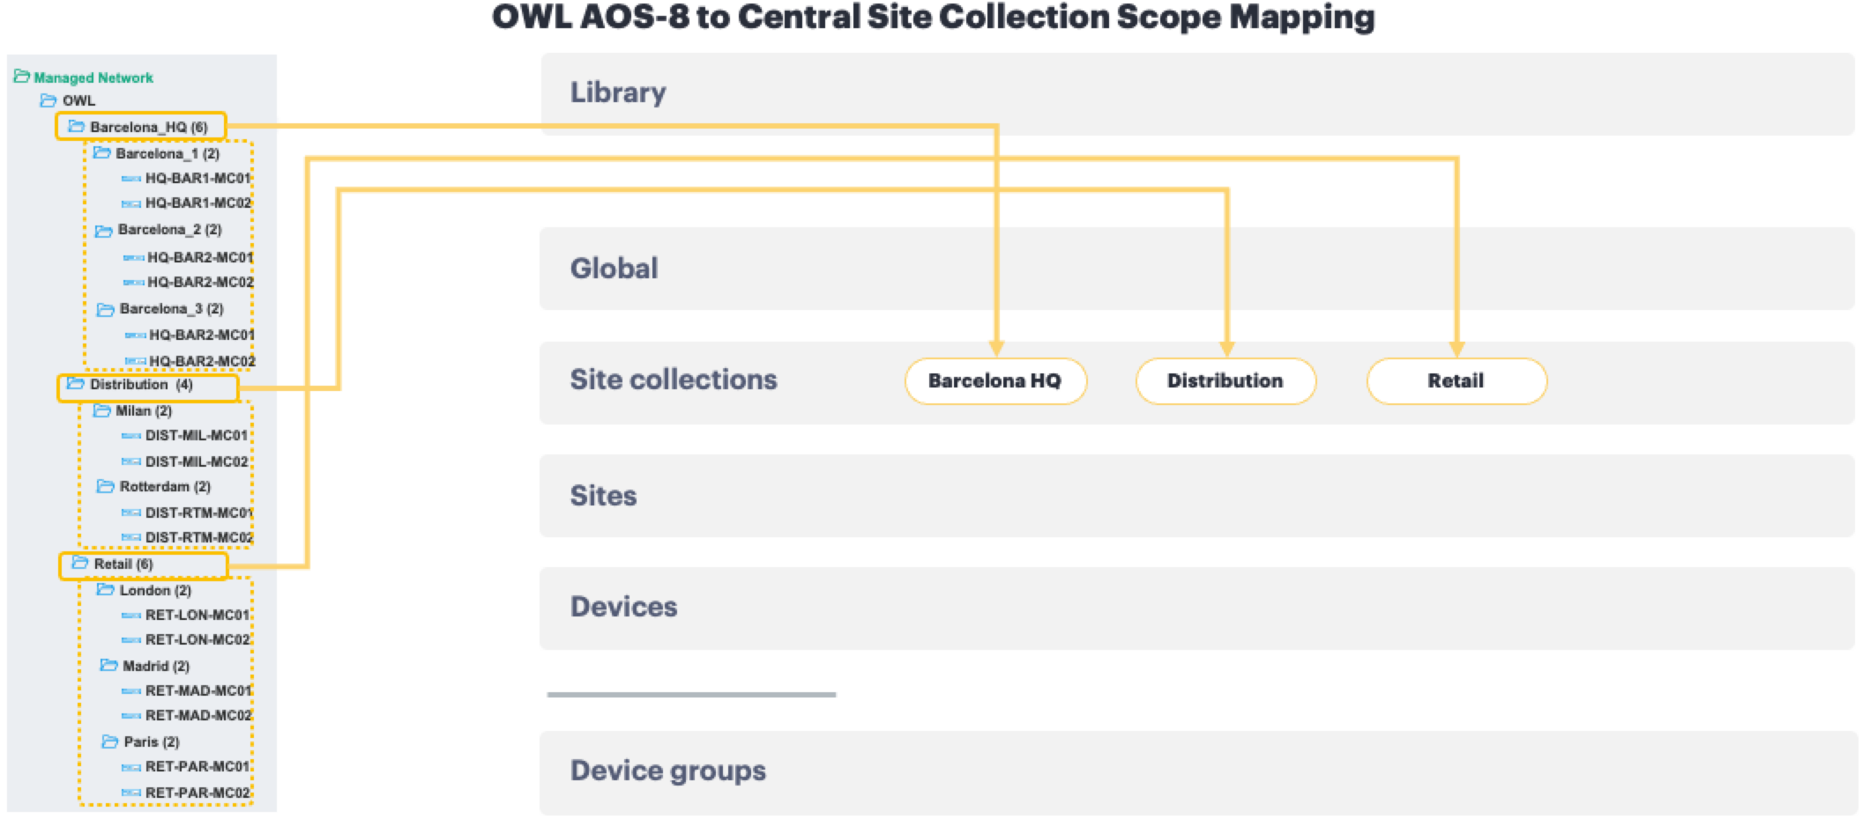Select the Distribution site collection pill

pos(1225,381)
